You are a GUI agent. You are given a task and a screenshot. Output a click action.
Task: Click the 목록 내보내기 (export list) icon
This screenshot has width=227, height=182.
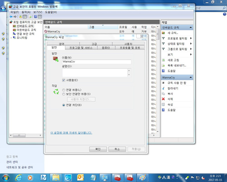coord(163,66)
